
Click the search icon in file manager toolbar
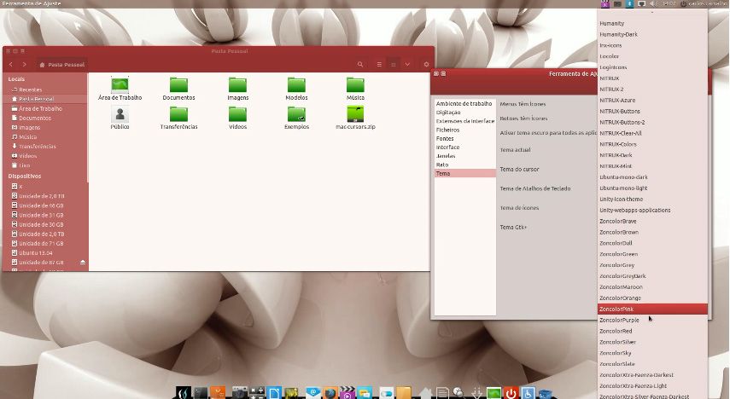coord(360,65)
